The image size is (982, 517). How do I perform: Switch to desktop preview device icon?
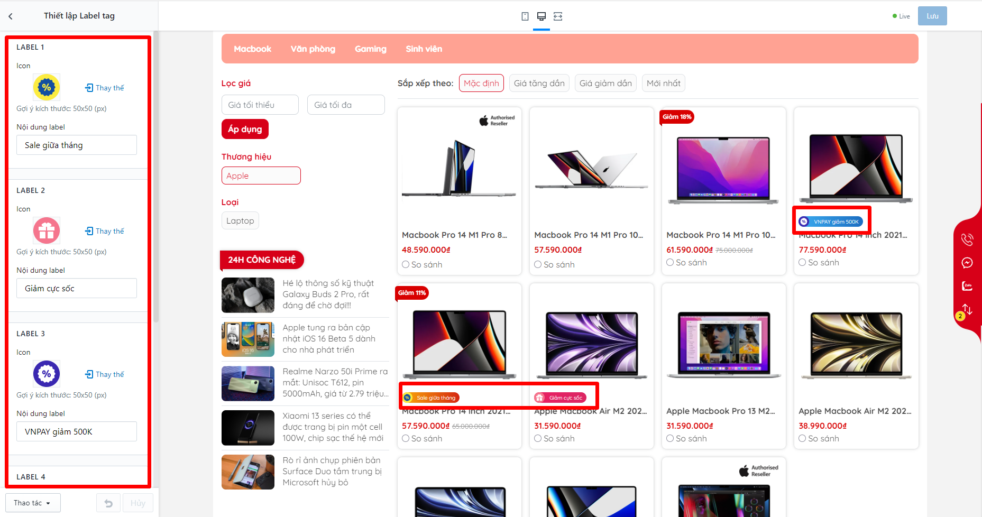[x=542, y=16]
